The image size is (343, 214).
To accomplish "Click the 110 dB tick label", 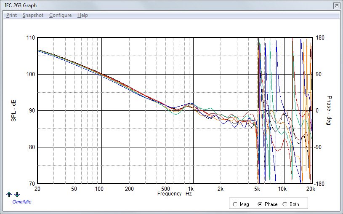I will pyautogui.click(x=30, y=38).
